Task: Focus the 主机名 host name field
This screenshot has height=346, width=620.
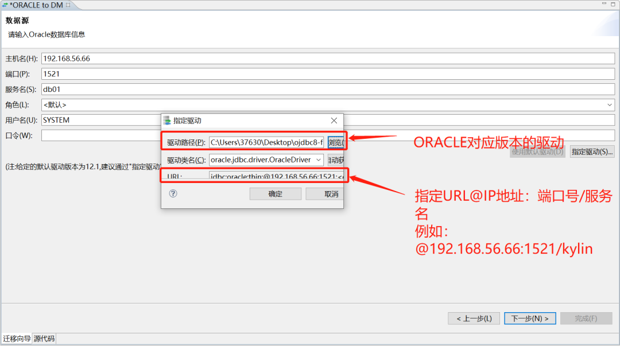Action: coord(328,59)
